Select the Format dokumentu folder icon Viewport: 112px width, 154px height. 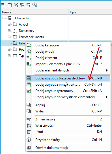[15, 37]
